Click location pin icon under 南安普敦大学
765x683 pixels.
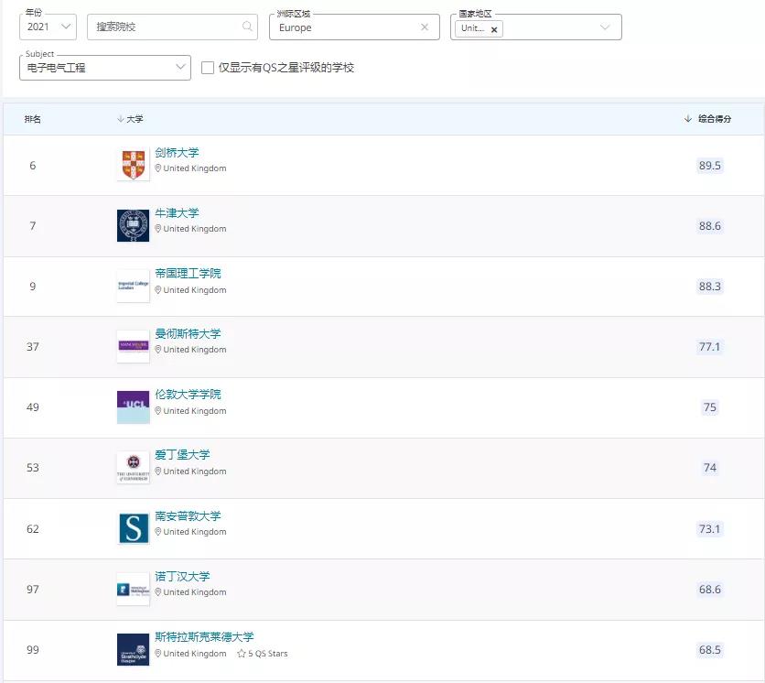click(x=158, y=532)
